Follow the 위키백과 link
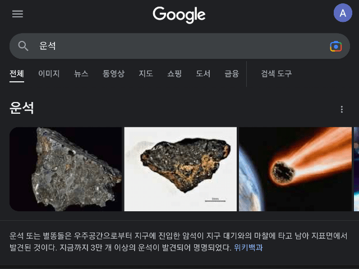Screen dimensions: 359x269 coord(248,248)
